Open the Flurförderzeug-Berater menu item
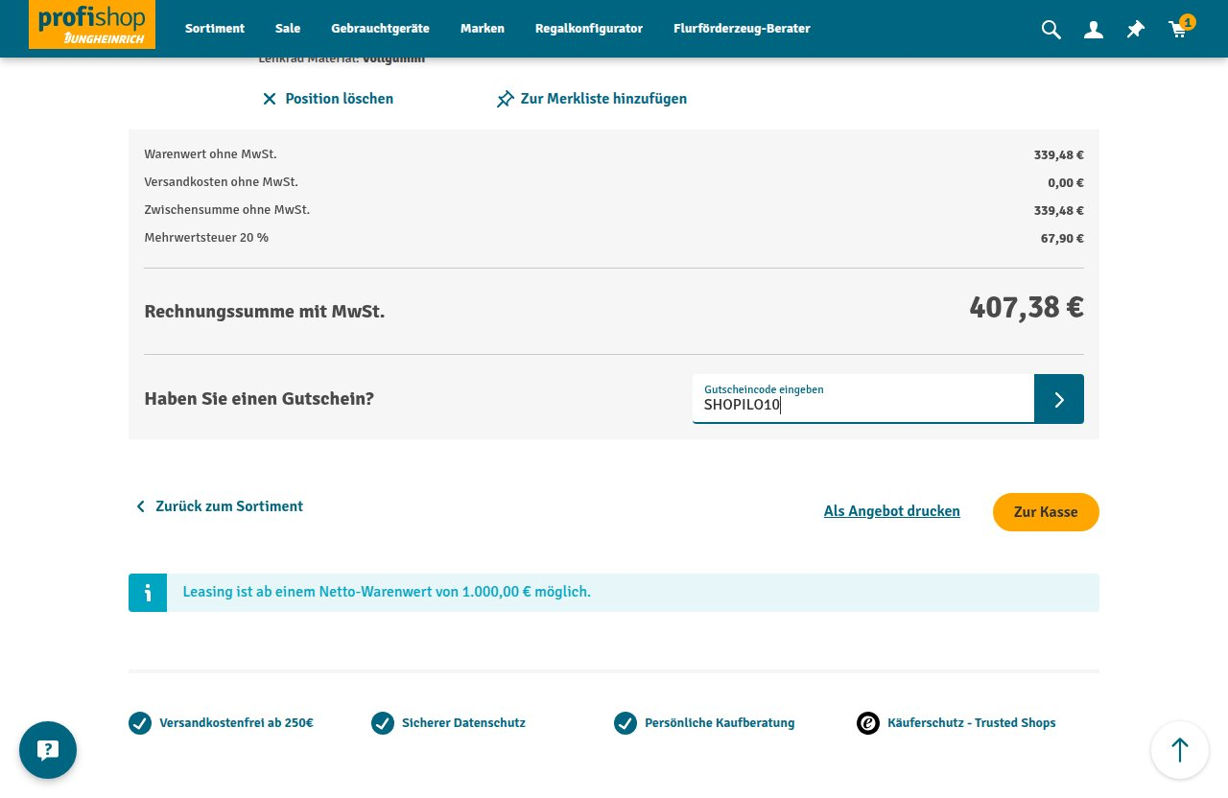Screen dimensions: 1228x798 [742, 29]
